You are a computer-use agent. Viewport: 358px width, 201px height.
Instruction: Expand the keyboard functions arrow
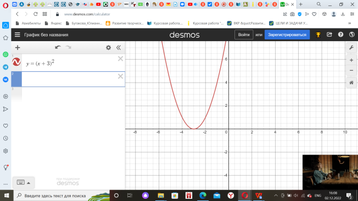pyautogui.click(x=29, y=183)
